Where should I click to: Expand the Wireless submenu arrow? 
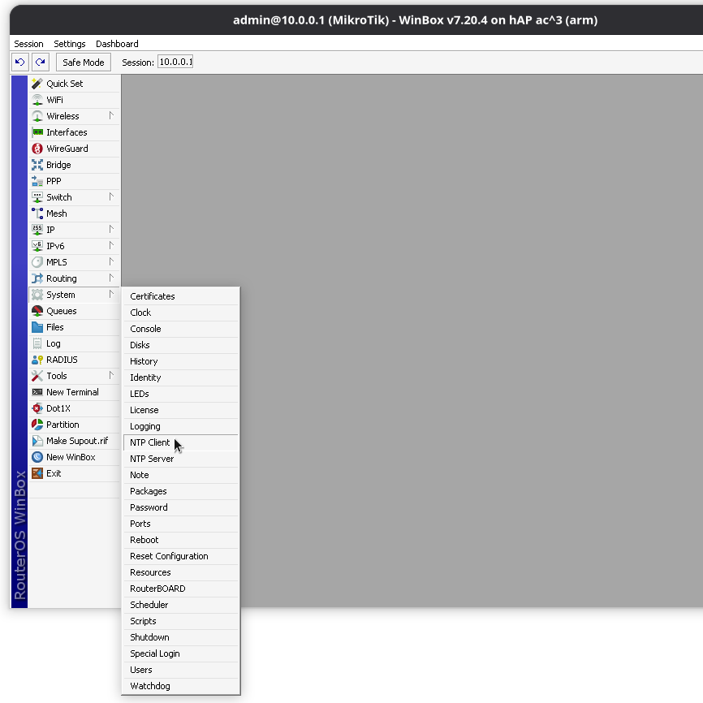111,116
